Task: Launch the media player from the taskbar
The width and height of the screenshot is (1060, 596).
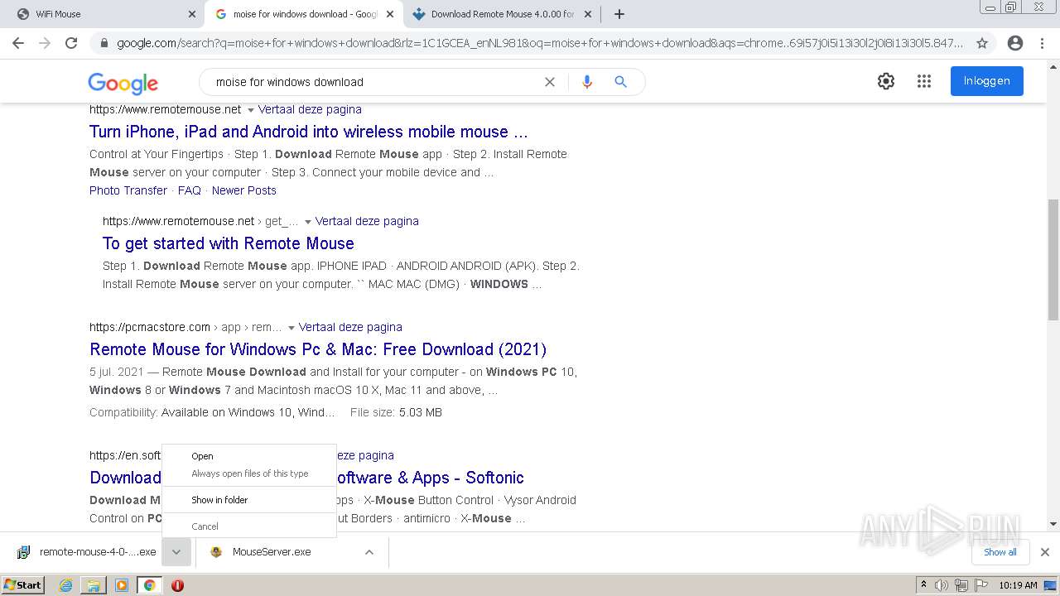Action: pyautogui.click(x=122, y=585)
